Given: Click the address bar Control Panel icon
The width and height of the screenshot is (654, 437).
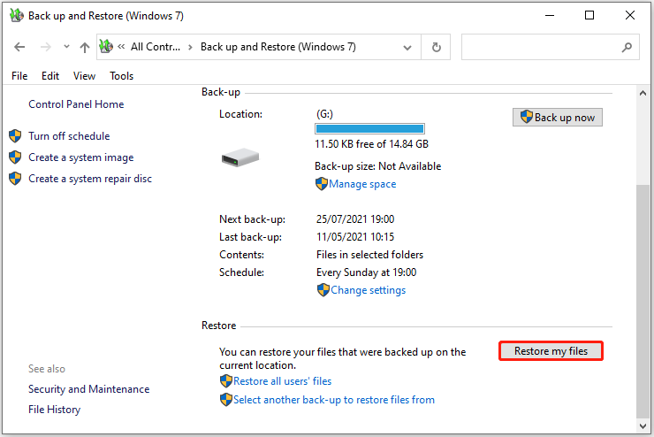Looking at the screenshot, I should tap(106, 46).
